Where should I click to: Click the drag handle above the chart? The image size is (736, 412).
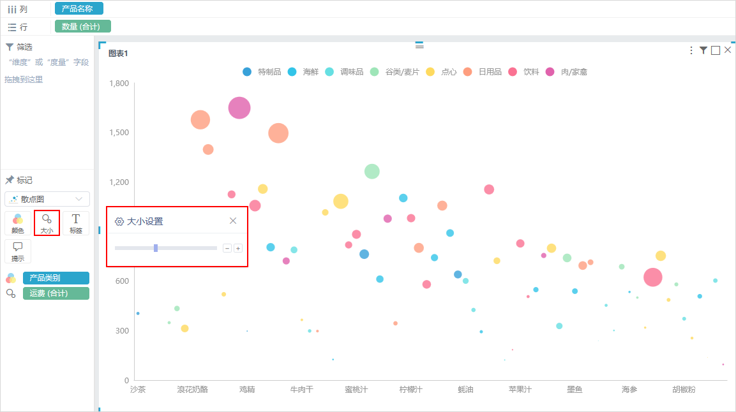(x=419, y=45)
